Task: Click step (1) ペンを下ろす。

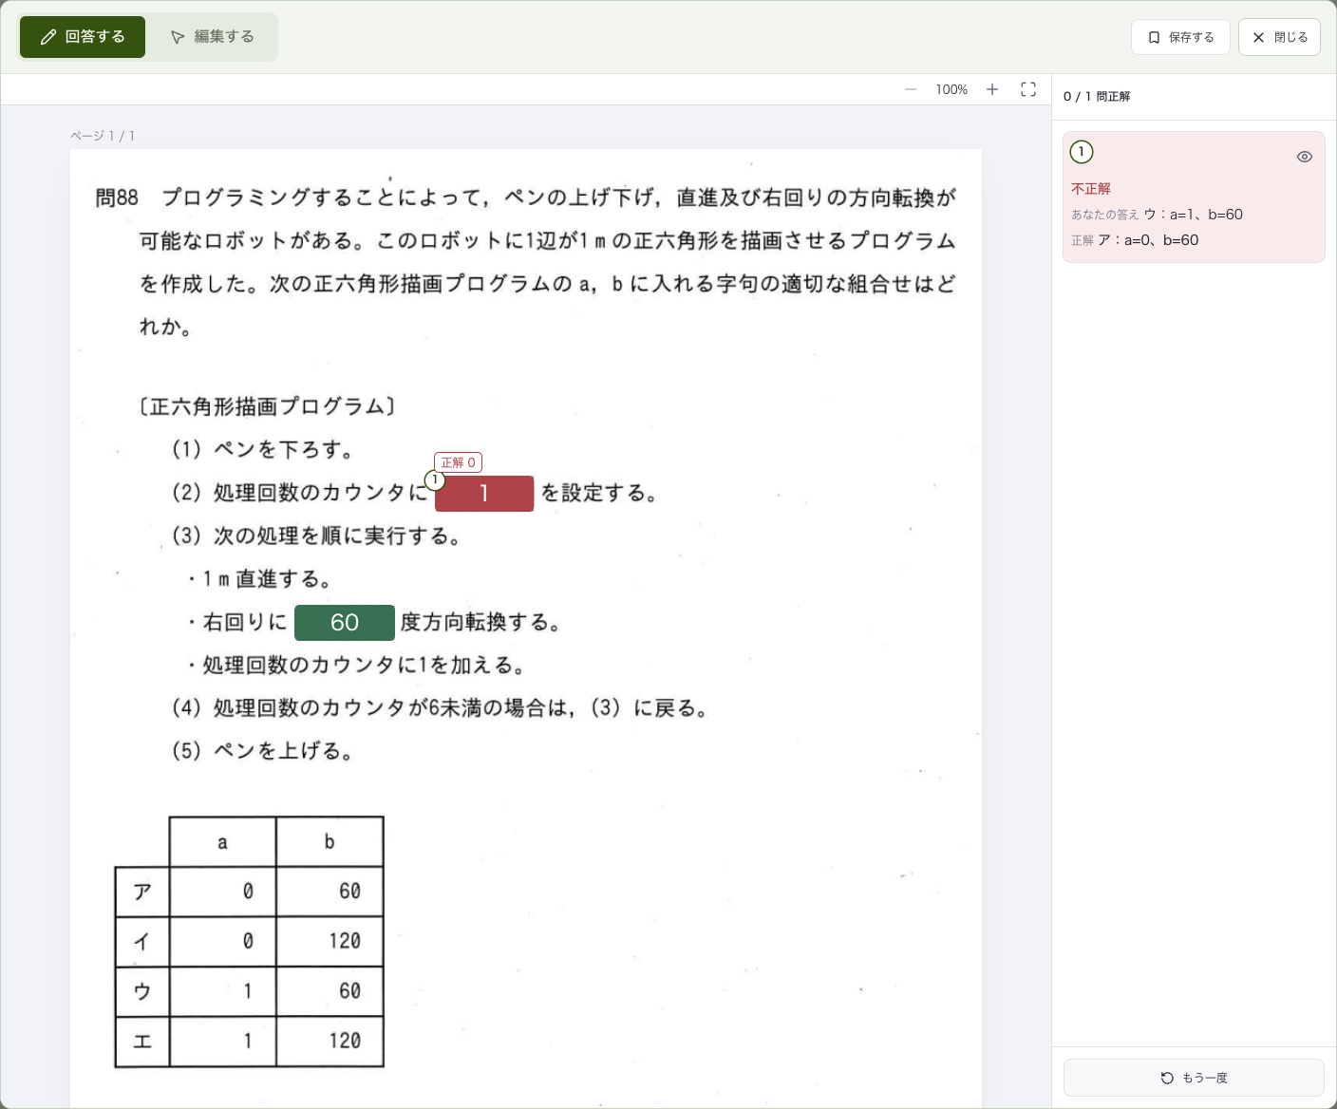Action: [263, 449]
